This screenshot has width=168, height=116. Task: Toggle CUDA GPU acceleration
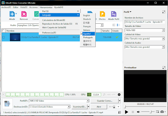pyautogui.click(x=94, y=95)
